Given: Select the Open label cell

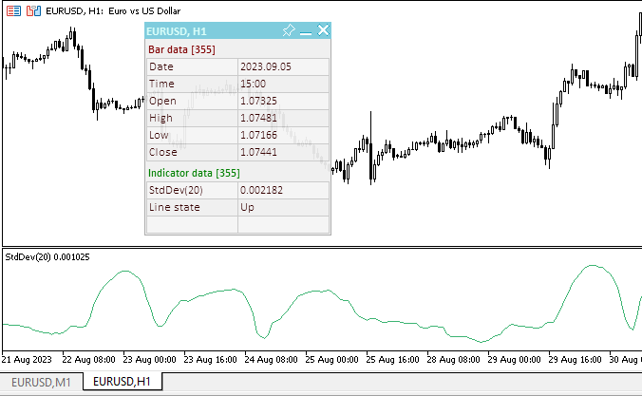Looking at the screenshot, I should 192,102.
